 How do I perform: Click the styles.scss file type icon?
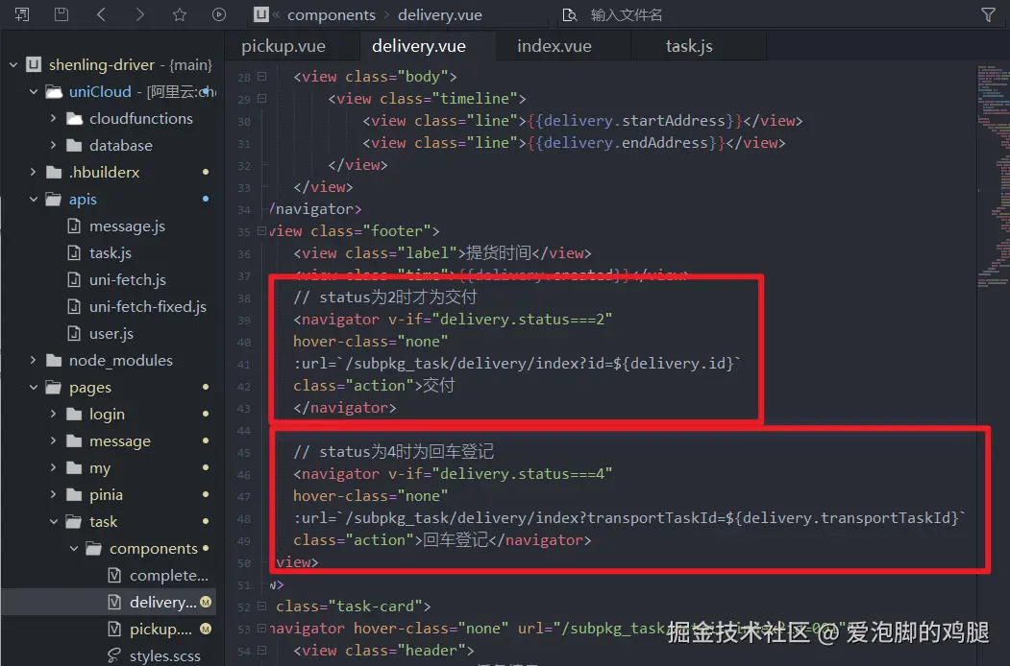pos(114,655)
